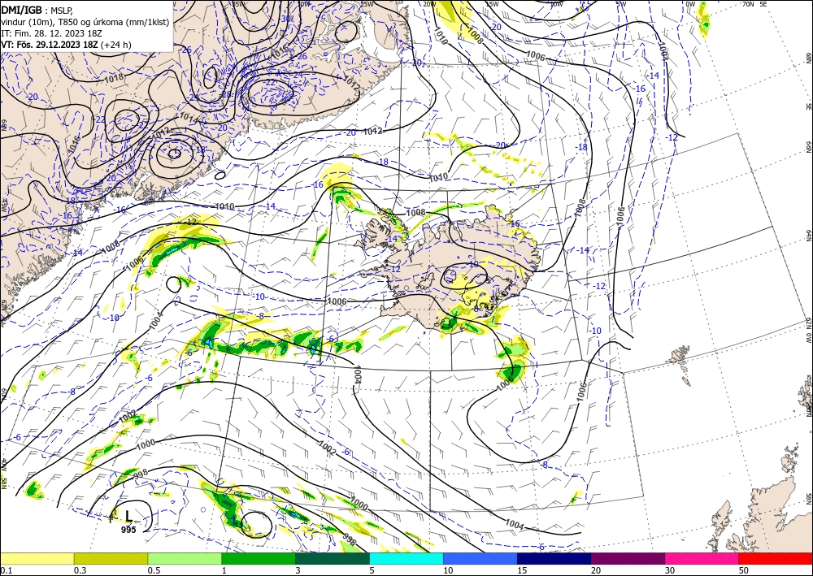813x576 pixels.
Task: Click the "DMI/IGB" title text
Action: 21,9
